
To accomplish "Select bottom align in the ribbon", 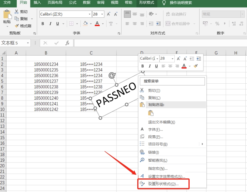I will tap(142, 15).
